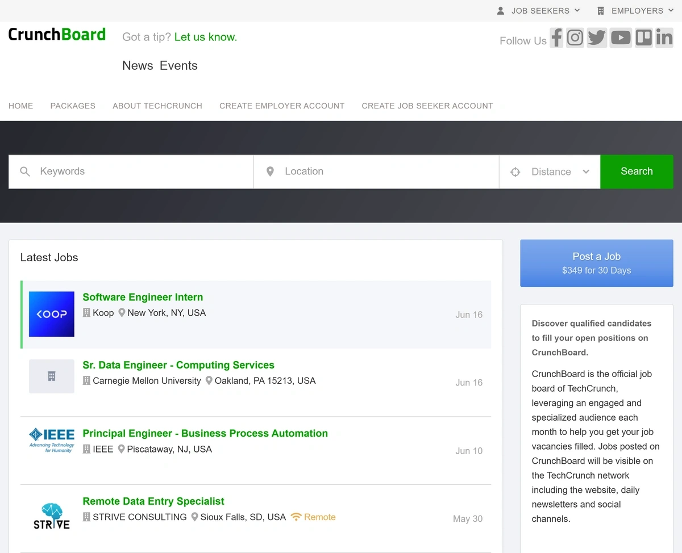Open Remote Data Entry Specialist listing
The image size is (682, 553).
(153, 501)
